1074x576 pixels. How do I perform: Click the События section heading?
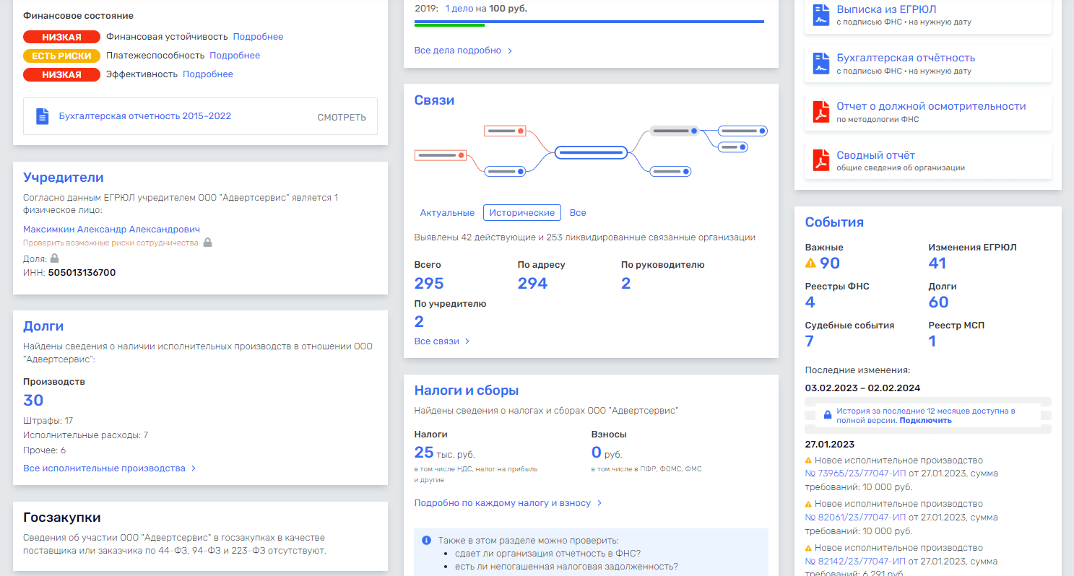(x=834, y=222)
